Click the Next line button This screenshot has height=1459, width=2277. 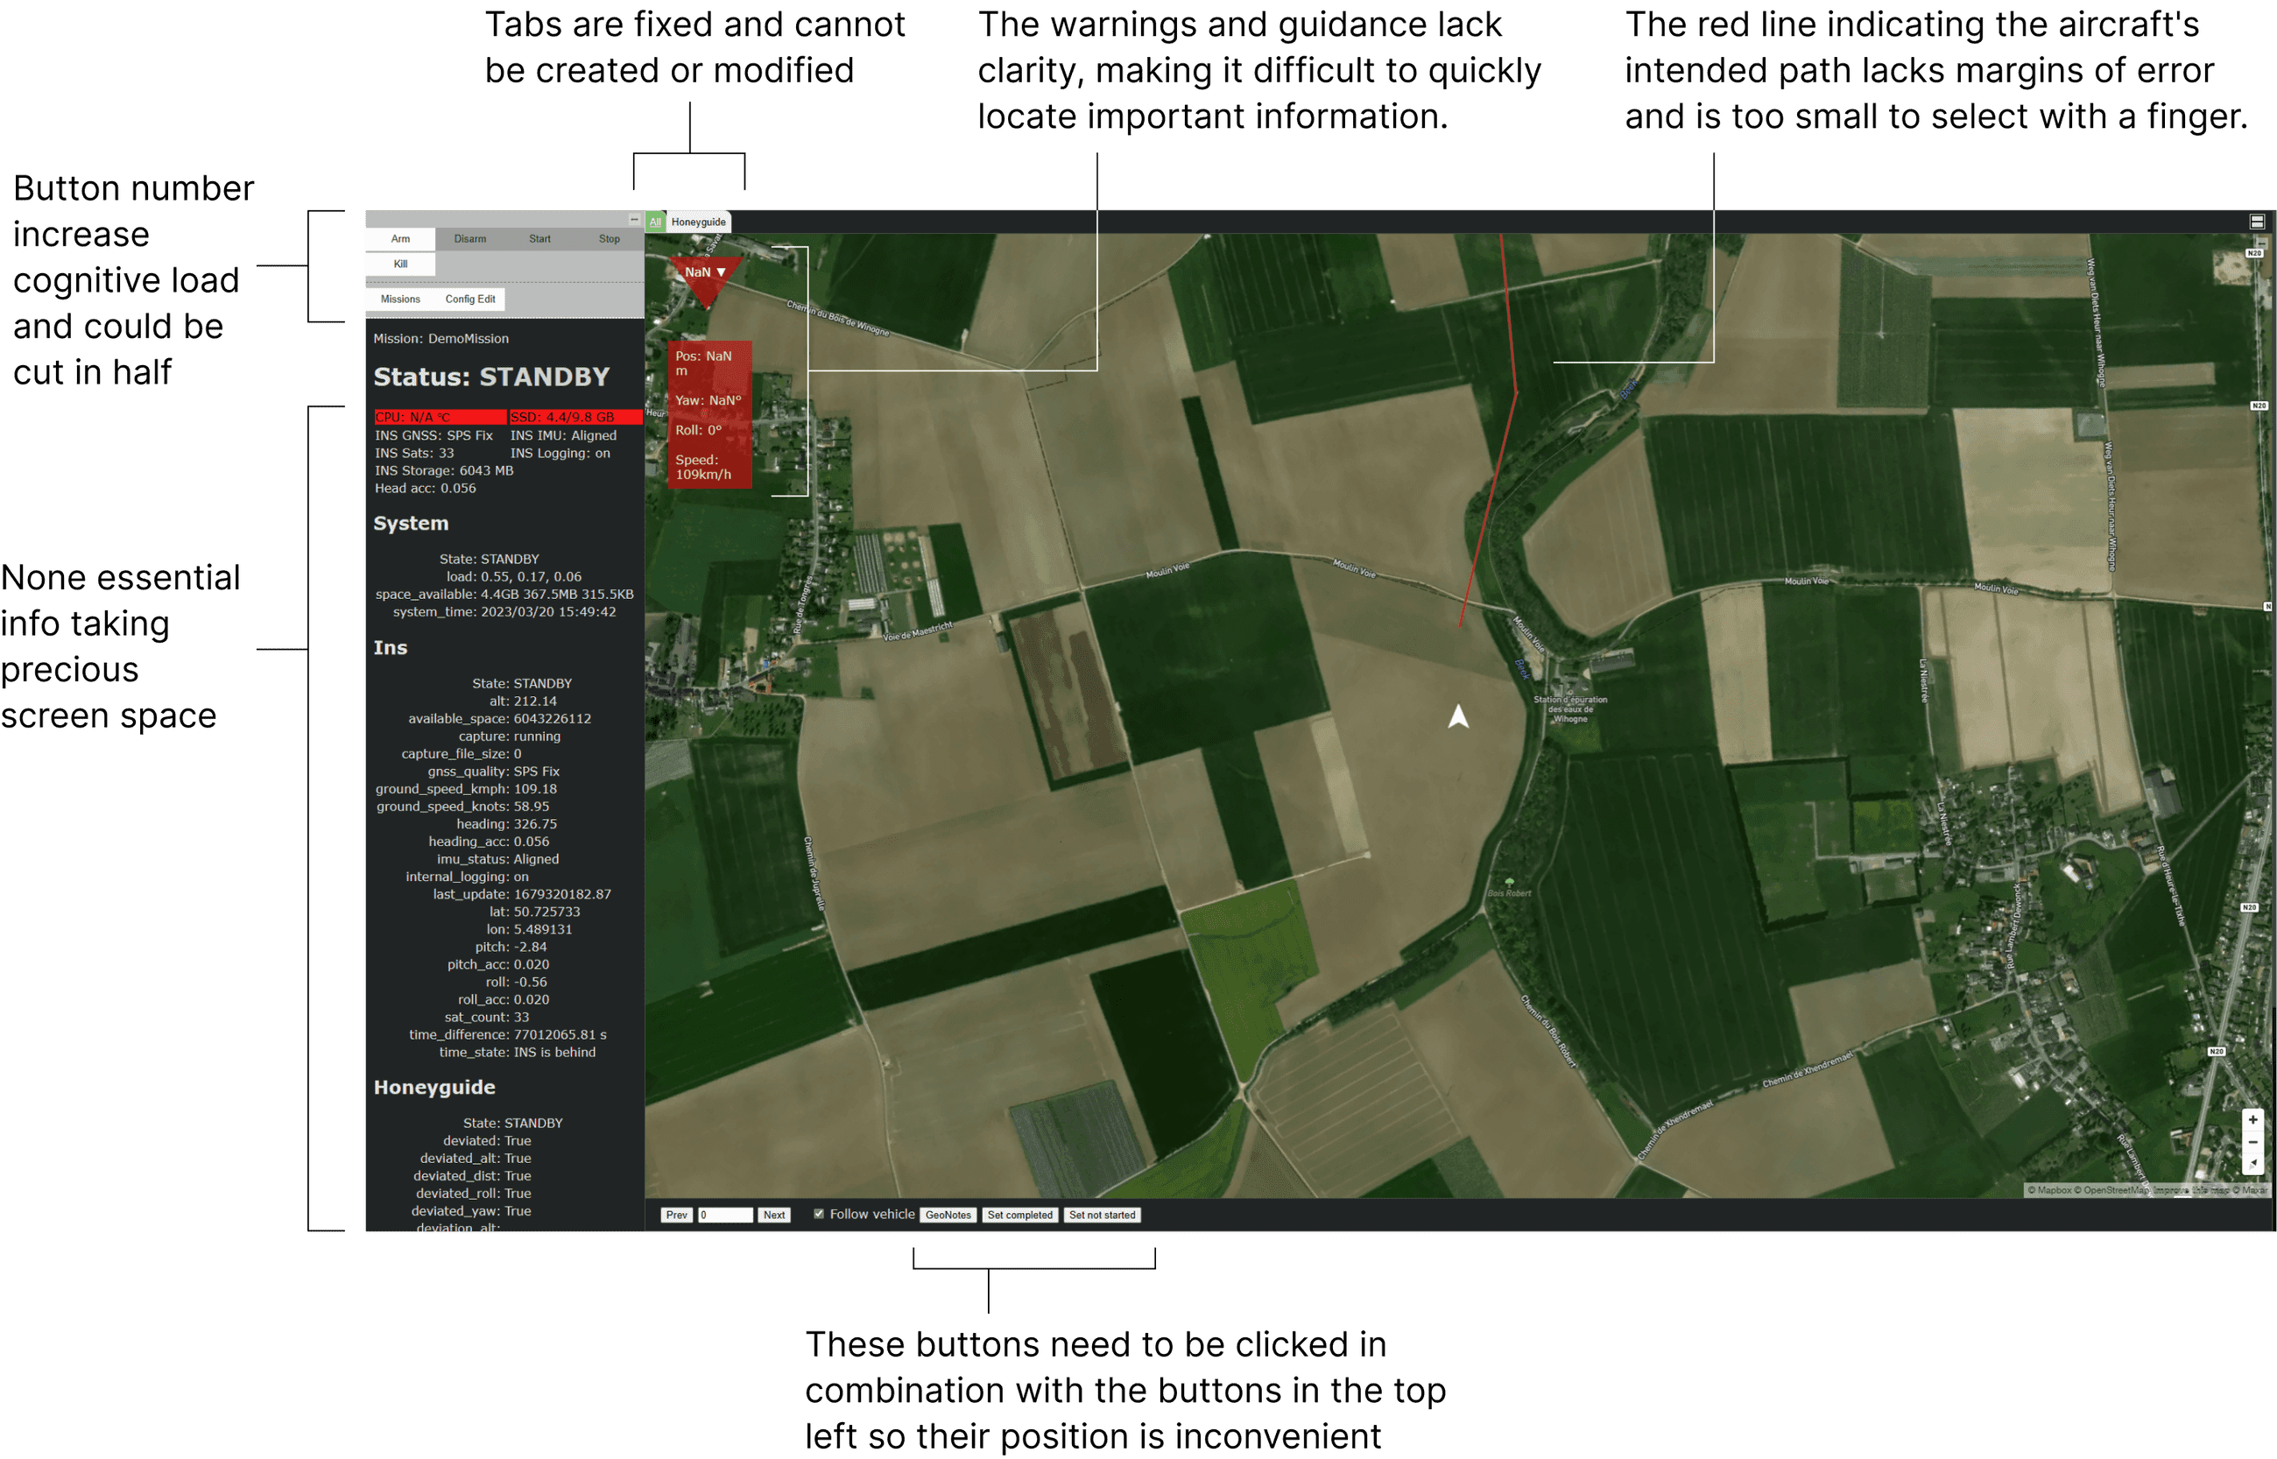click(774, 1215)
